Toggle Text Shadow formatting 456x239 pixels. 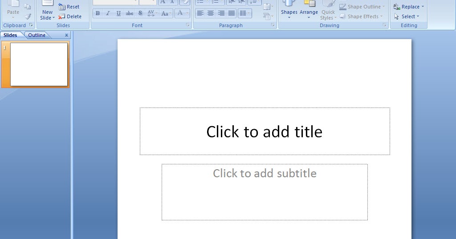pos(140,13)
